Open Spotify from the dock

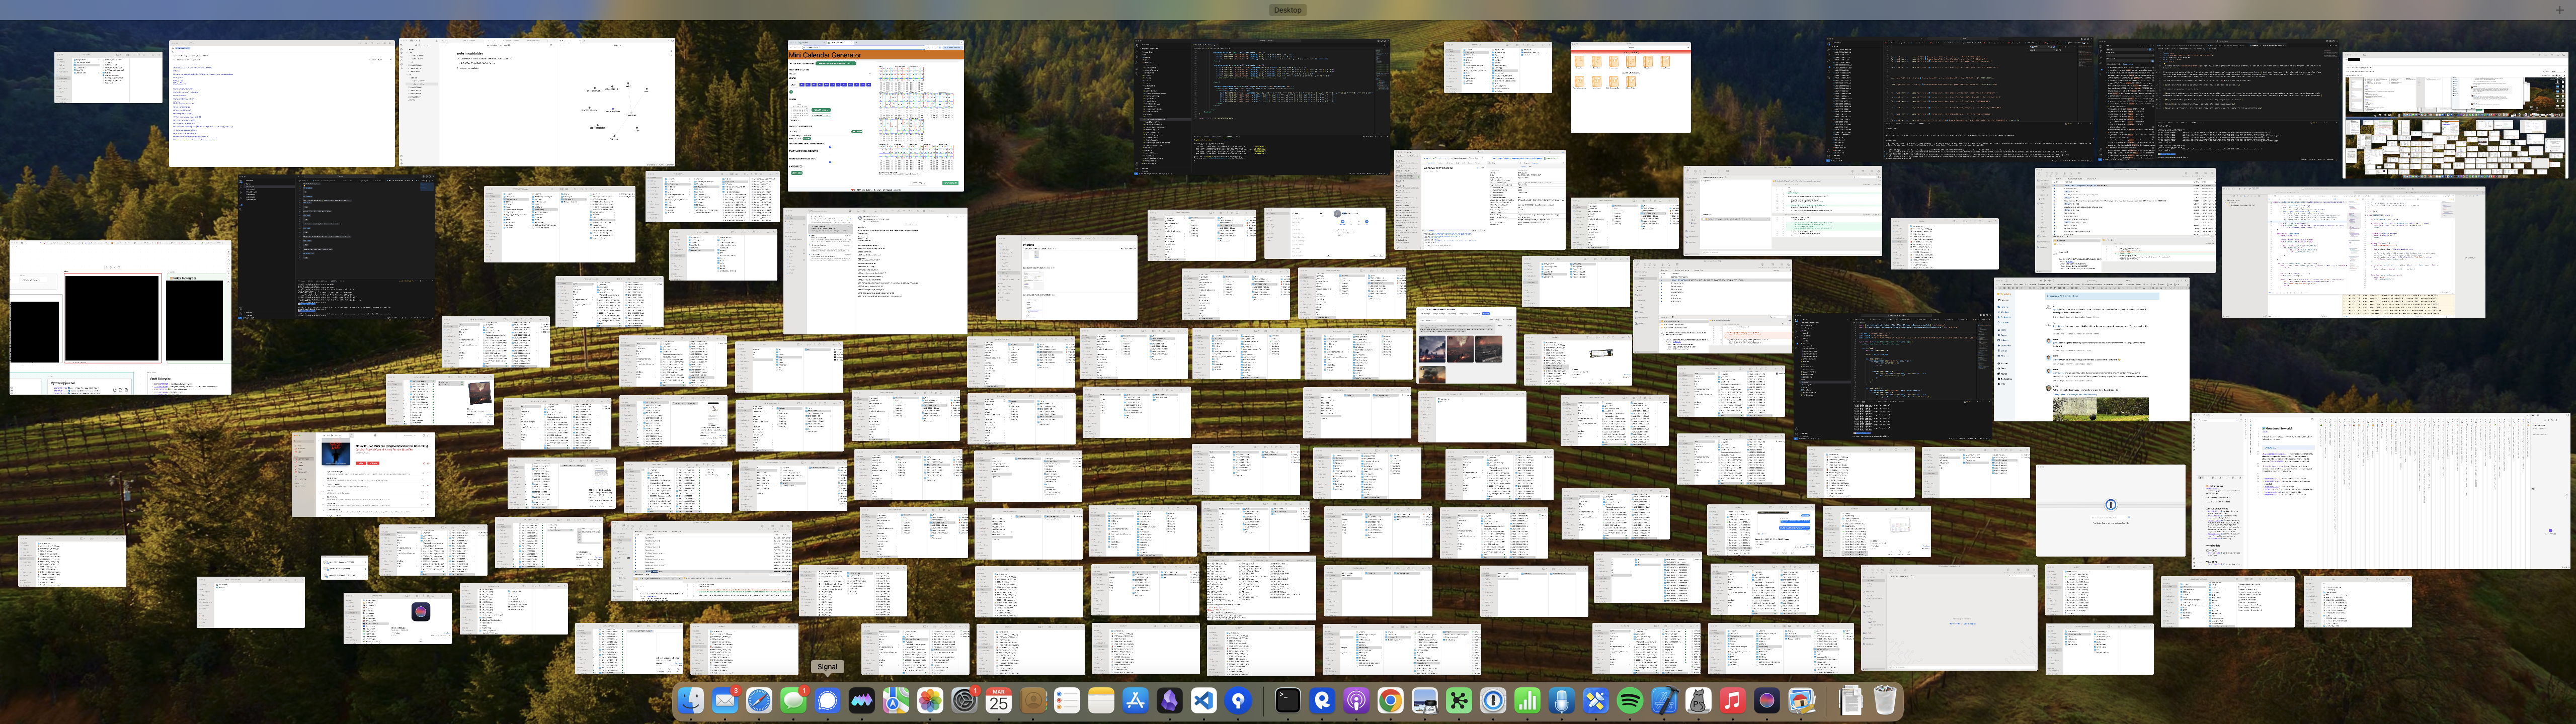pyautogui.click(x=1629, y=701)
